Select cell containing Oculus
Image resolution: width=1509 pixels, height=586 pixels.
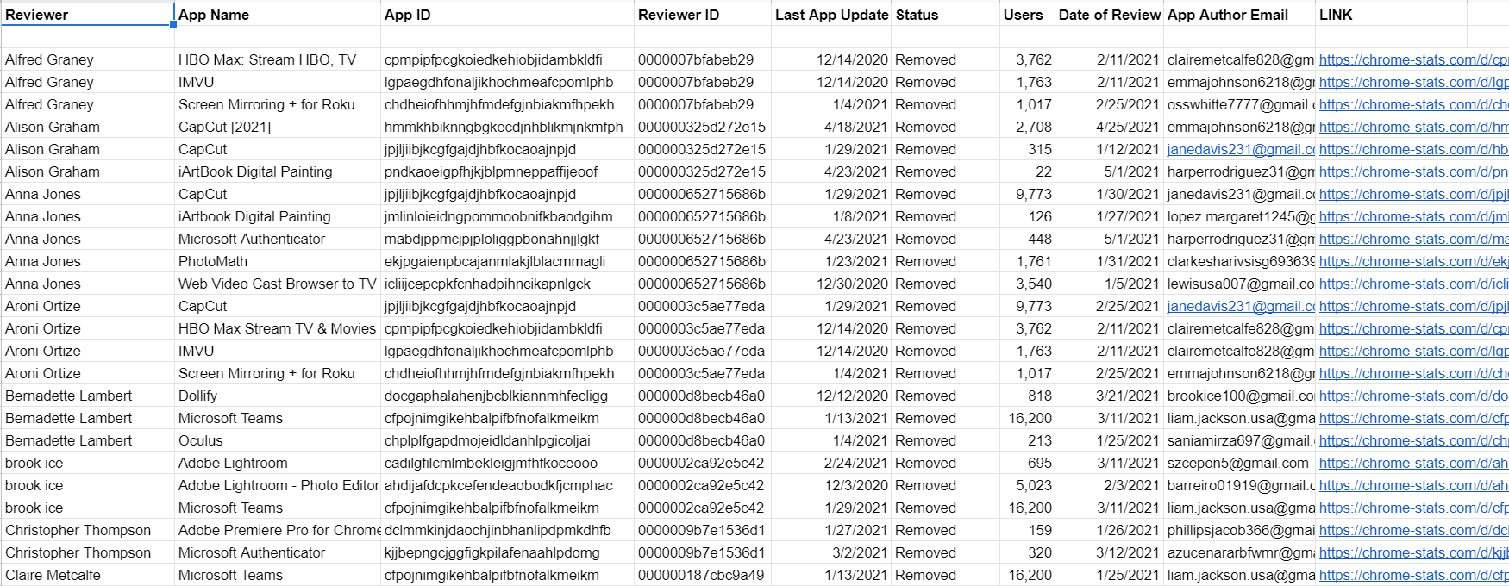[277, 440]
